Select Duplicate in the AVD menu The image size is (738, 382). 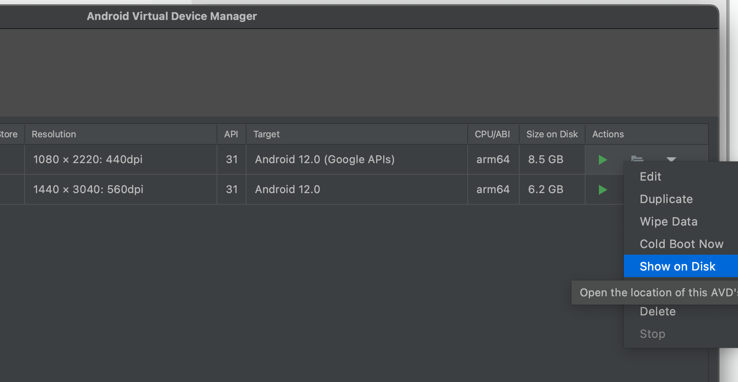[666, 199]
